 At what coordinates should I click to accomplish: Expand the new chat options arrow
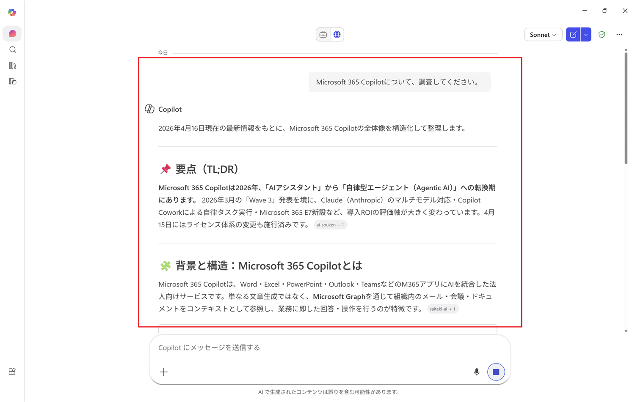586,35
